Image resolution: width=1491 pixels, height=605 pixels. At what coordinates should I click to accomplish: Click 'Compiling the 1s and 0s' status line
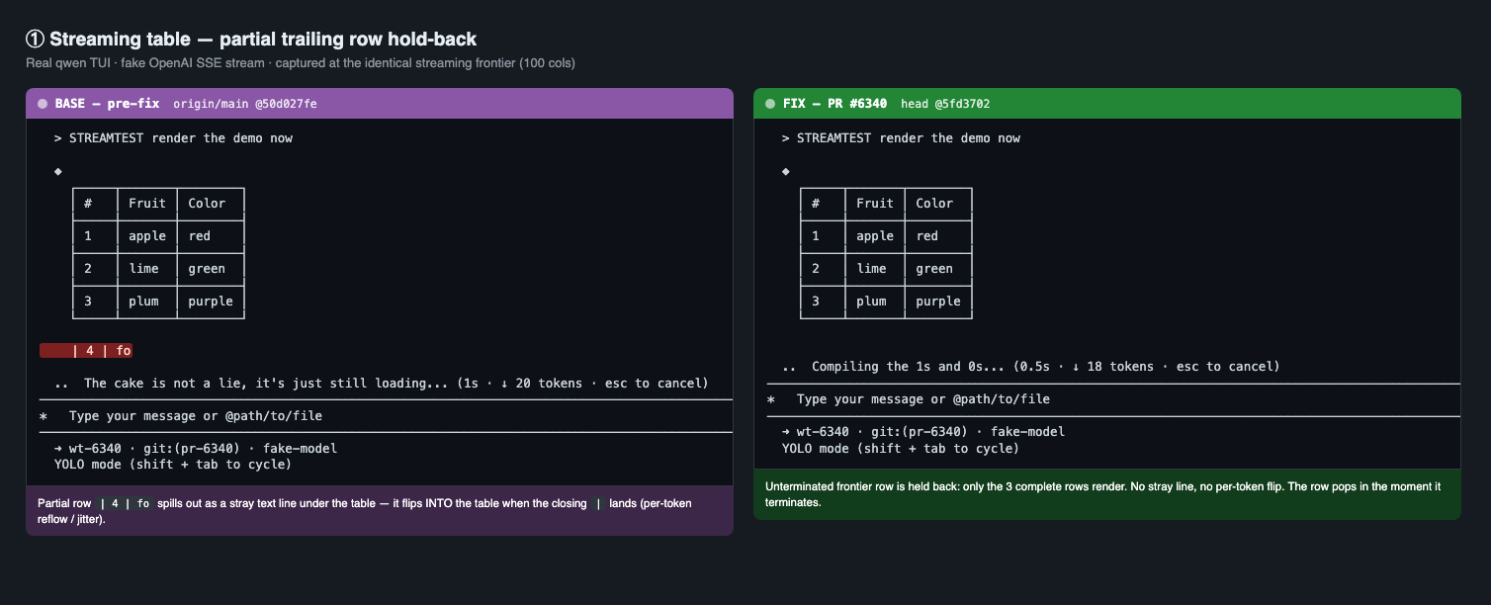click(1031, 367)
